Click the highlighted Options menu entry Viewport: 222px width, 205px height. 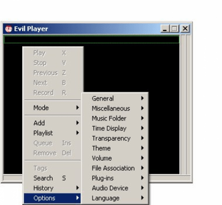click(x=53, y=198)
